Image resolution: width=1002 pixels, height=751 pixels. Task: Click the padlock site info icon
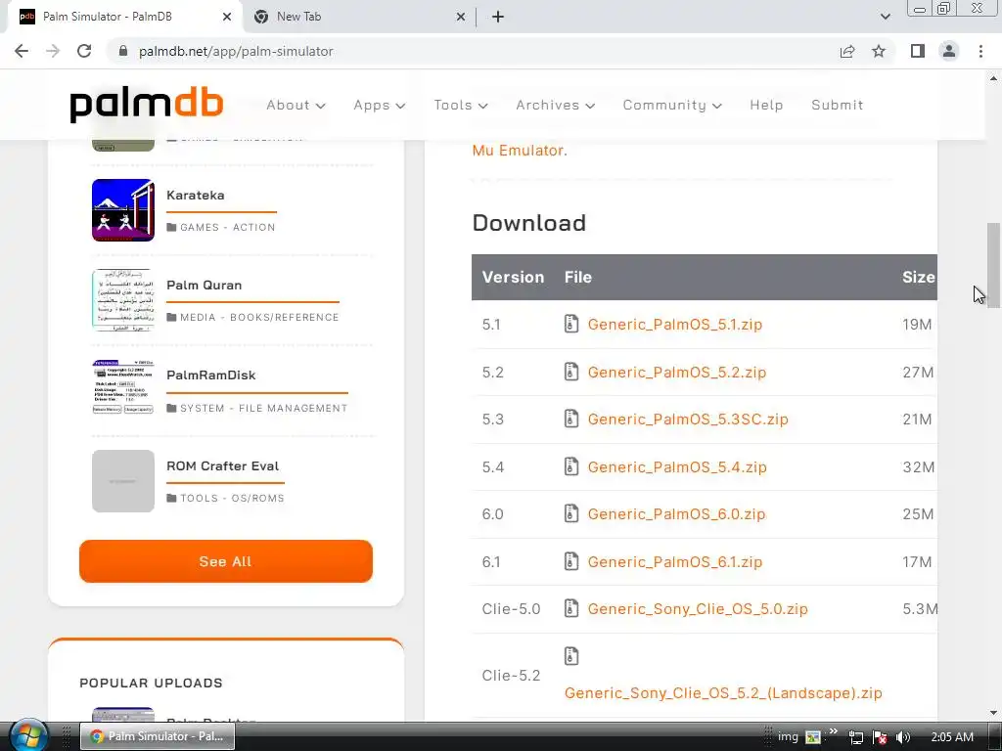pos(123,51)
